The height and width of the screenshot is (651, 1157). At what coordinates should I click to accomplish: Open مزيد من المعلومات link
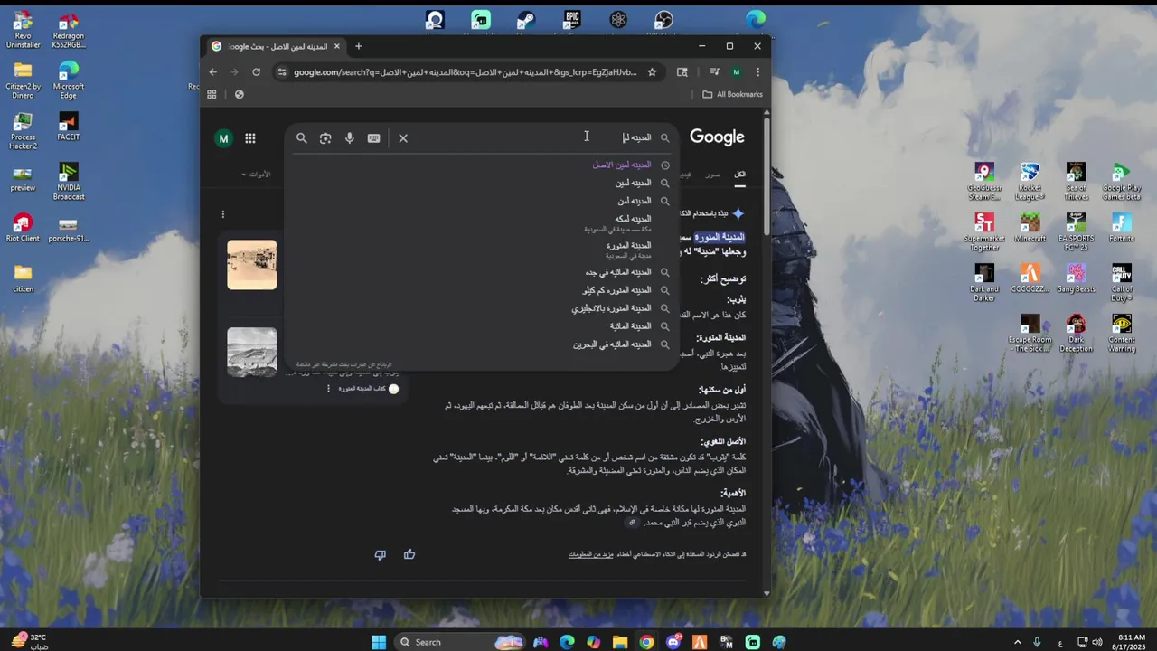(x=591, y=554)
